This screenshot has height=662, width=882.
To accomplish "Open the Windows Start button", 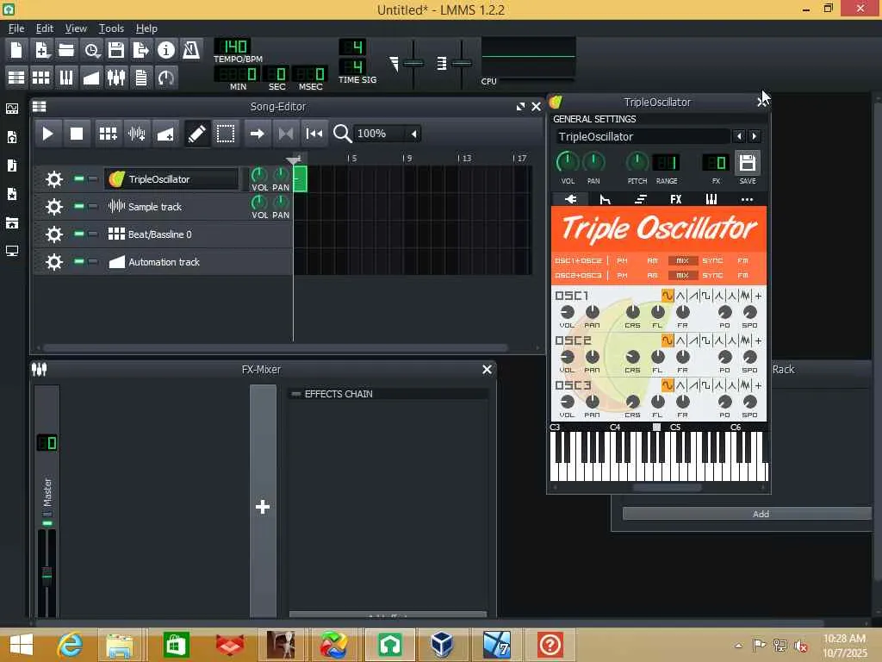I will coord(21,645).
